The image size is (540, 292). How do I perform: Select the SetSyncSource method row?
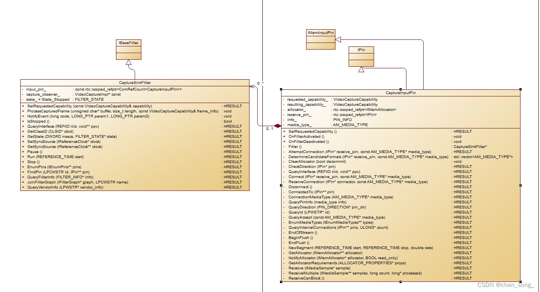[x=135, y=142]
